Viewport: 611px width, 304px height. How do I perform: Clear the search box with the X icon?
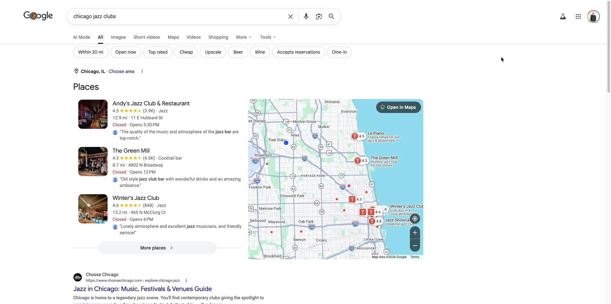[x=290, y=17]
